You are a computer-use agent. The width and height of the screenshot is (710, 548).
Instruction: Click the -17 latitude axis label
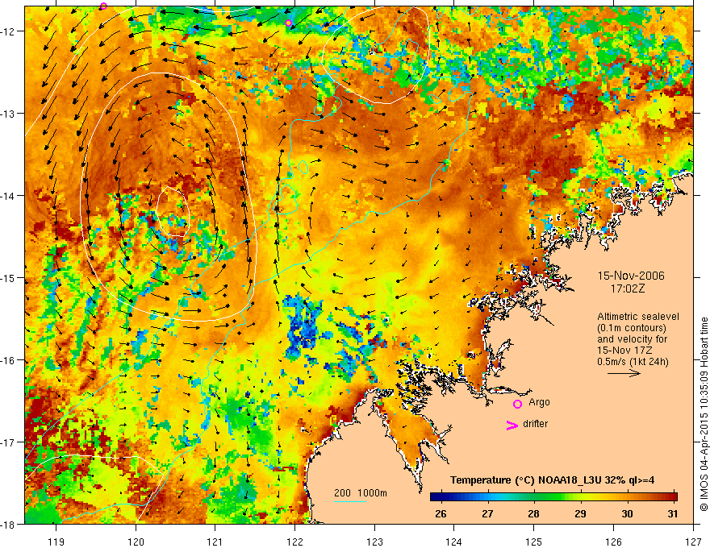click(x=9, y=442)
